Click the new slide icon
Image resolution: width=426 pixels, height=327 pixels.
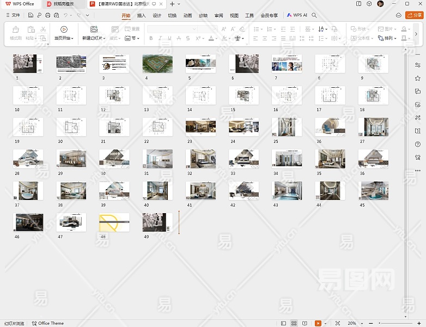pyautogui.click(x=94, y=30)
